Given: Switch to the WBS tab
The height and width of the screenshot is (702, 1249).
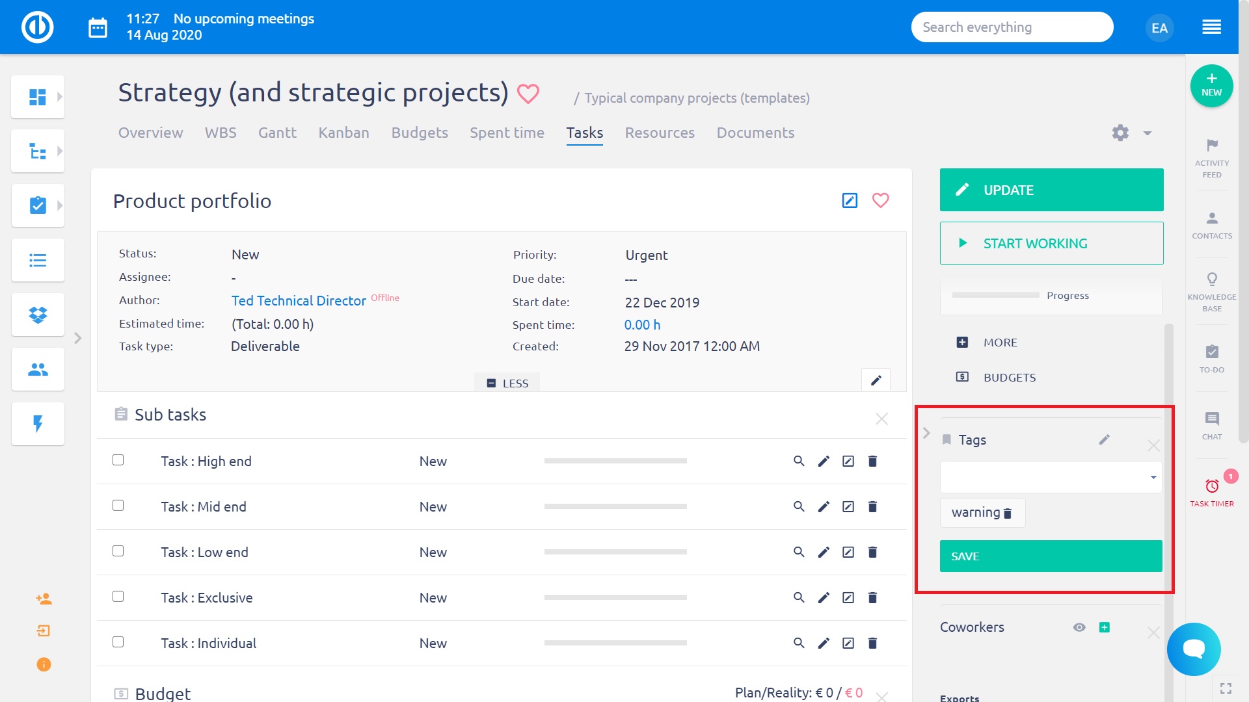Looking at the screenshot, I should point(221,133).
